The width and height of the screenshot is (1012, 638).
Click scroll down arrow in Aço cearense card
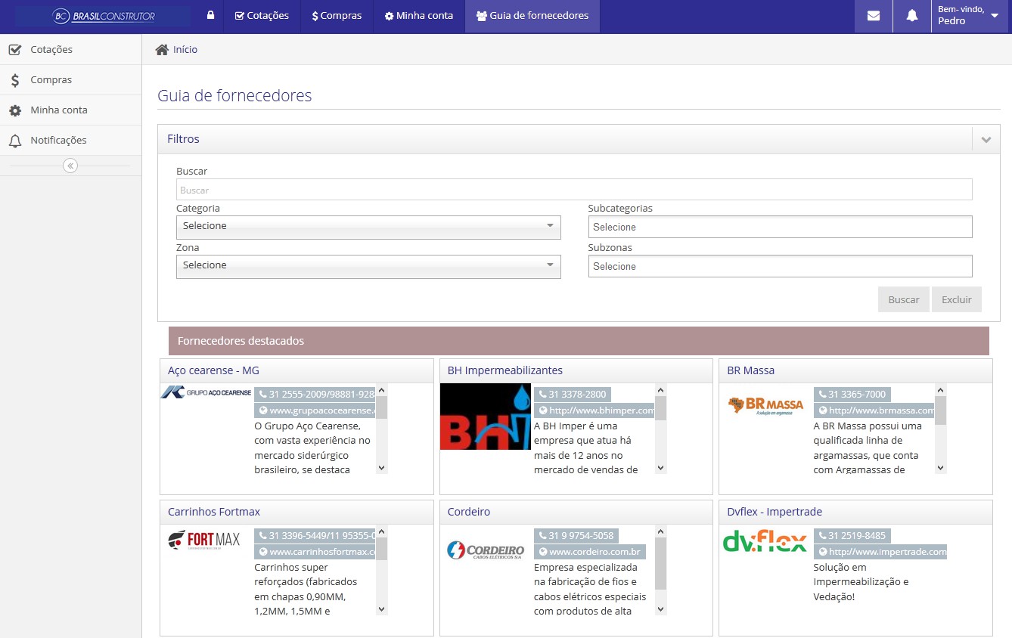tap(382, 468)
